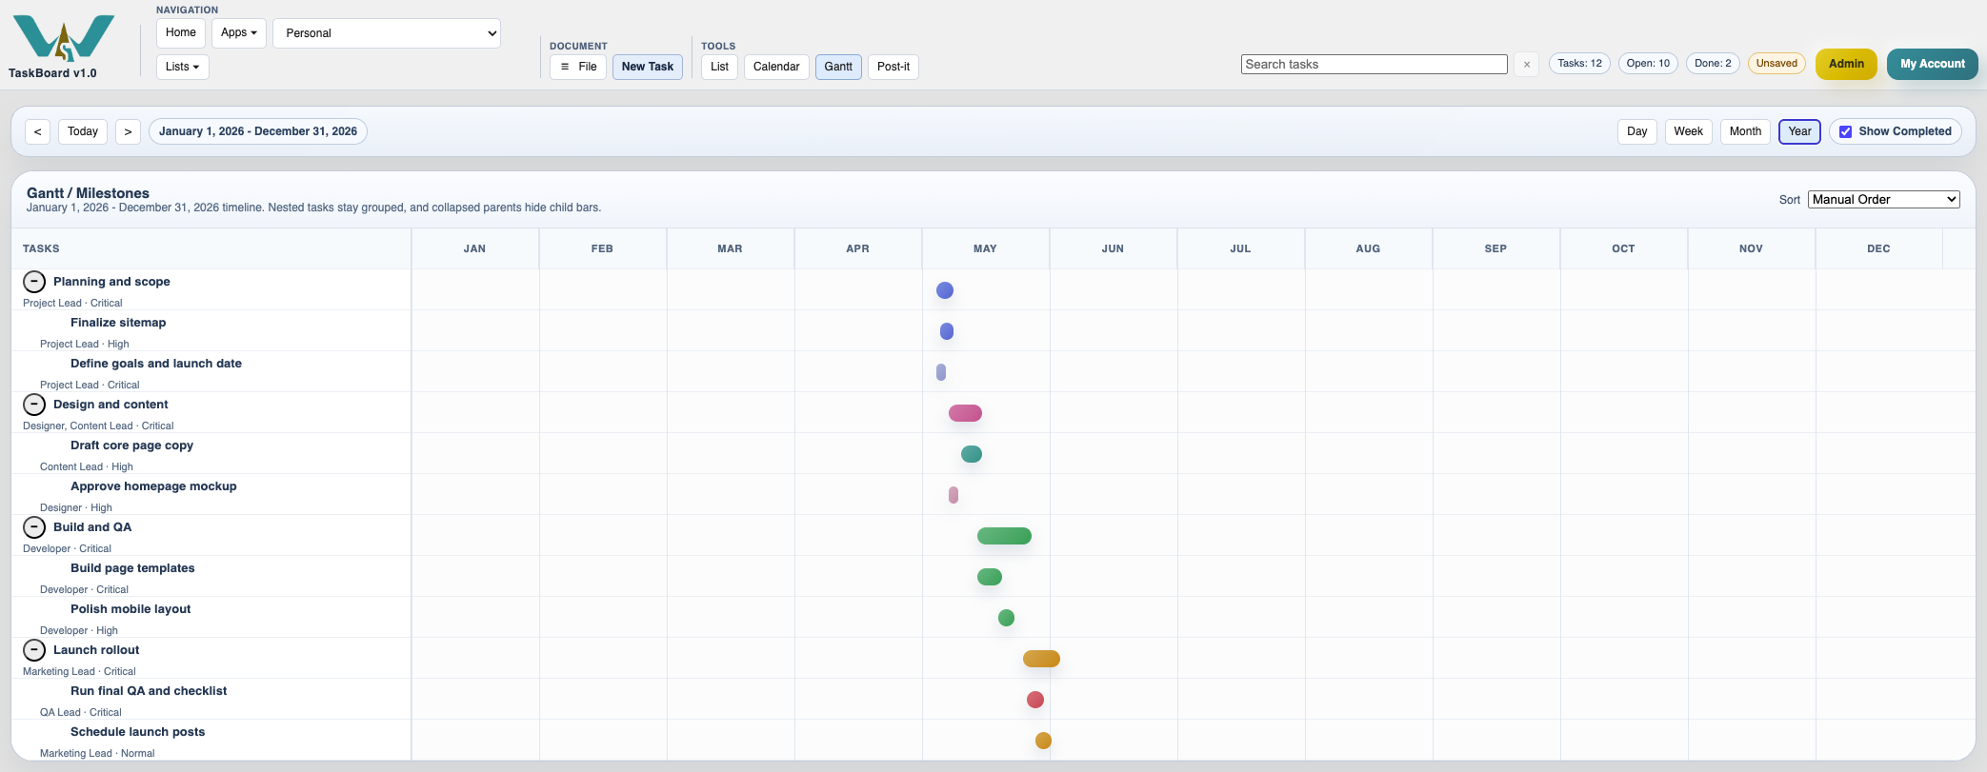The width and height of the screenshot is (1987, 772).
Task: Click the Design and content Gantt bar
Action: 965,413
